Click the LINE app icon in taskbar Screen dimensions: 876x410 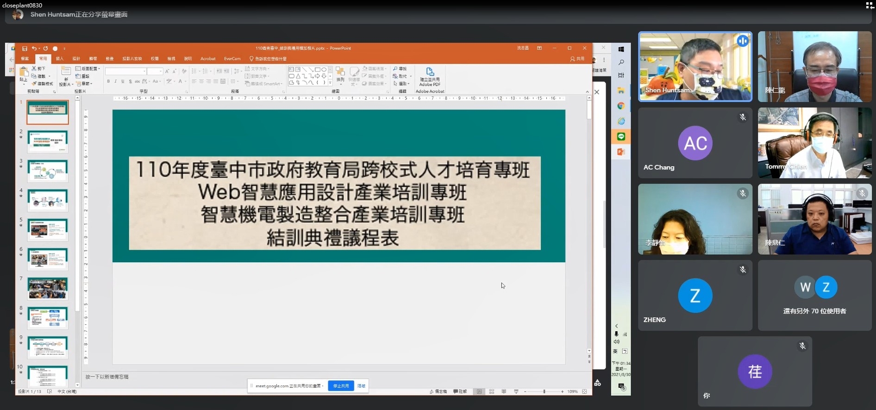(x=621, y=137)
